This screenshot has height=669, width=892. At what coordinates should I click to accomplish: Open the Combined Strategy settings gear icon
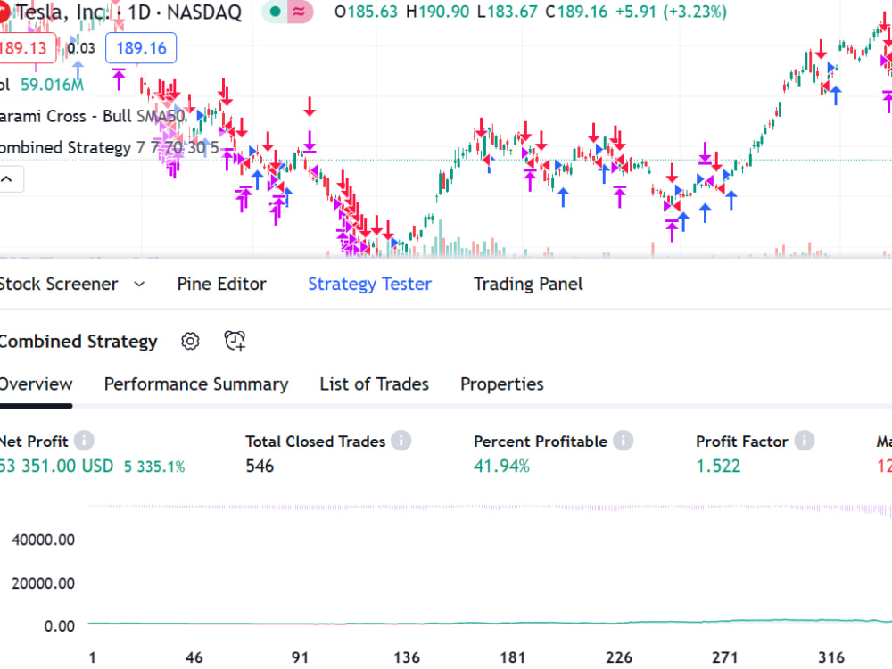click(190, 341)
